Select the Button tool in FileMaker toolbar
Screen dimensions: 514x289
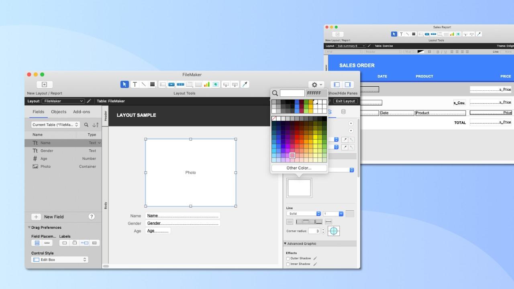(171, 84)
